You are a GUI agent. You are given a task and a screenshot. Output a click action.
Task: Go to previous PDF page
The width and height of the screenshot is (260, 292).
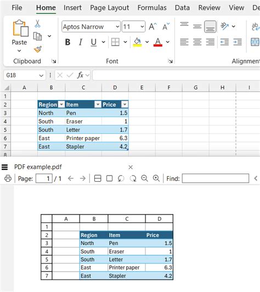[x=71, y=178]
